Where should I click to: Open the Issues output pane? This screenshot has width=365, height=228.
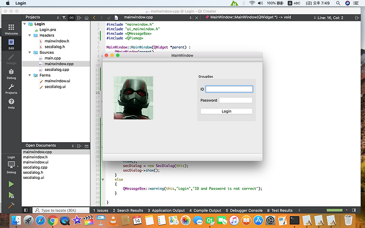(100, 210)
